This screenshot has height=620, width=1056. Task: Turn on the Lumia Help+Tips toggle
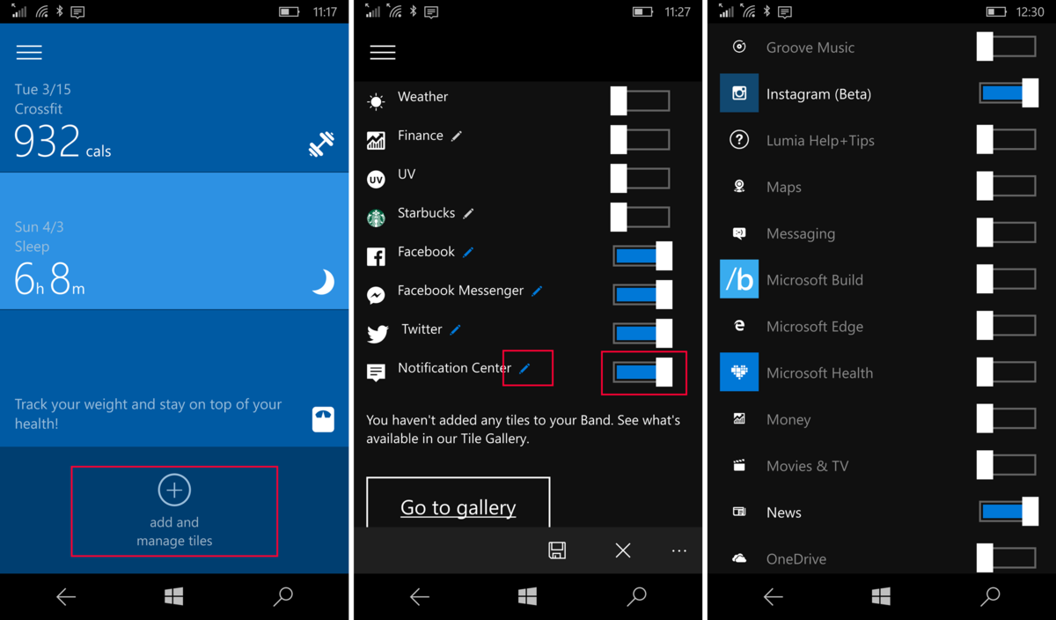point(1006,139)
